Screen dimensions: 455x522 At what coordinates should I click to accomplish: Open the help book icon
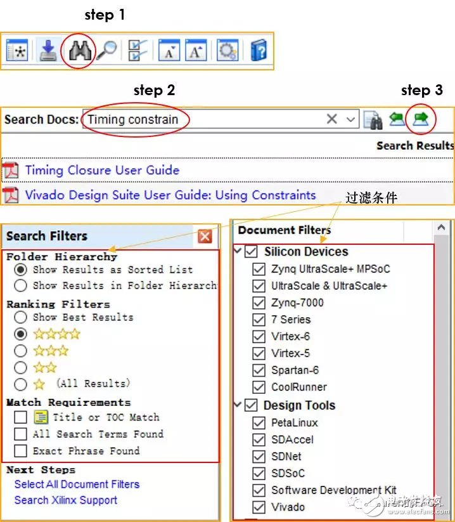tap(258, 51)
